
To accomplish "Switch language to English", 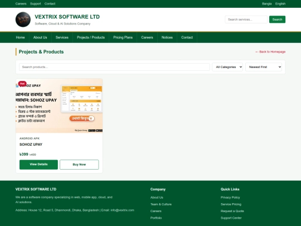I will click(280, 4).
